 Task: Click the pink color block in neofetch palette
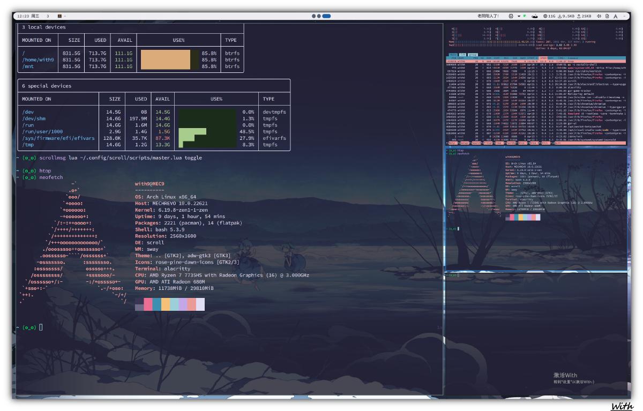(148, 304)
